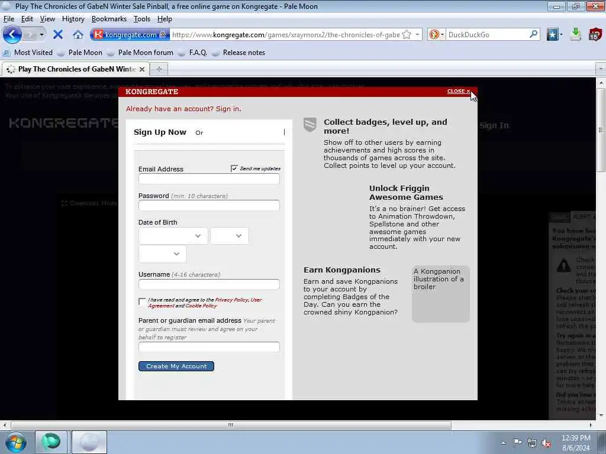The image size is (606, 454).
Task: Open the Edit menu
Action: point(27,19)
